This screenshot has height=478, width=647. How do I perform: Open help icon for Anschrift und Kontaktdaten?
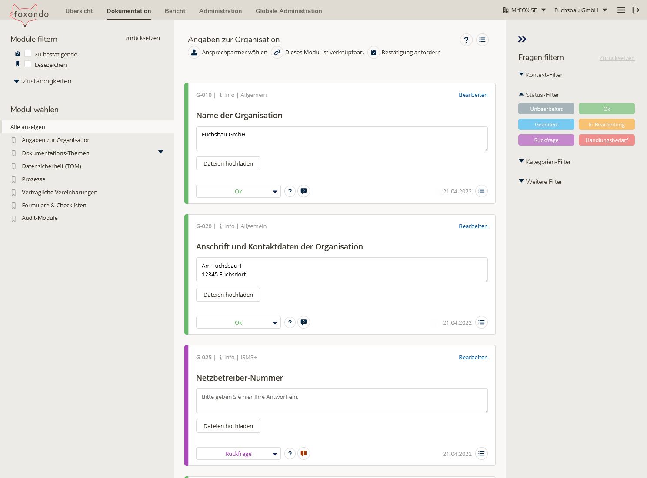pyautogui.click(x=290, y=322)
